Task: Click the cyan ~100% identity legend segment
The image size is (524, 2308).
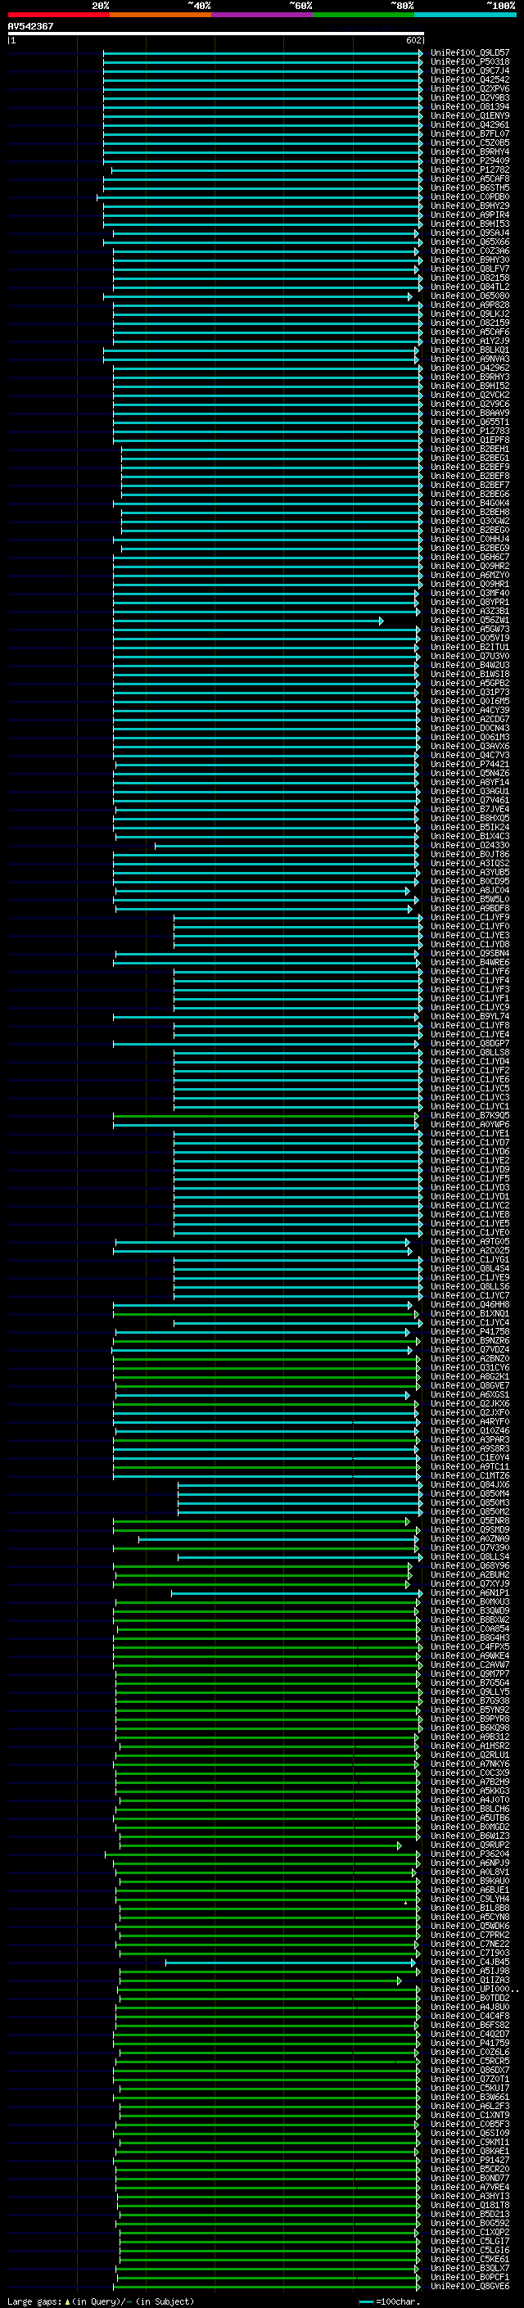Action: coord(466,15)
